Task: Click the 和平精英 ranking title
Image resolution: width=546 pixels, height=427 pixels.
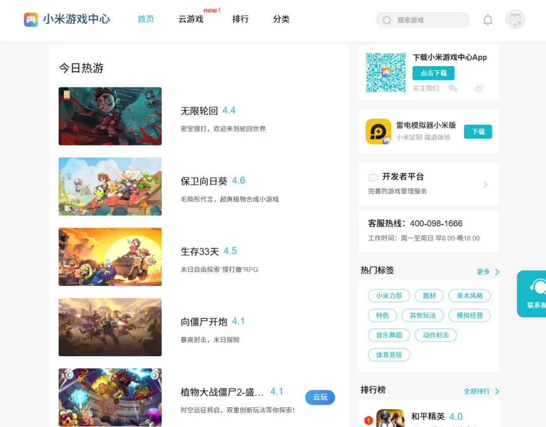Action: click(428, 416)
